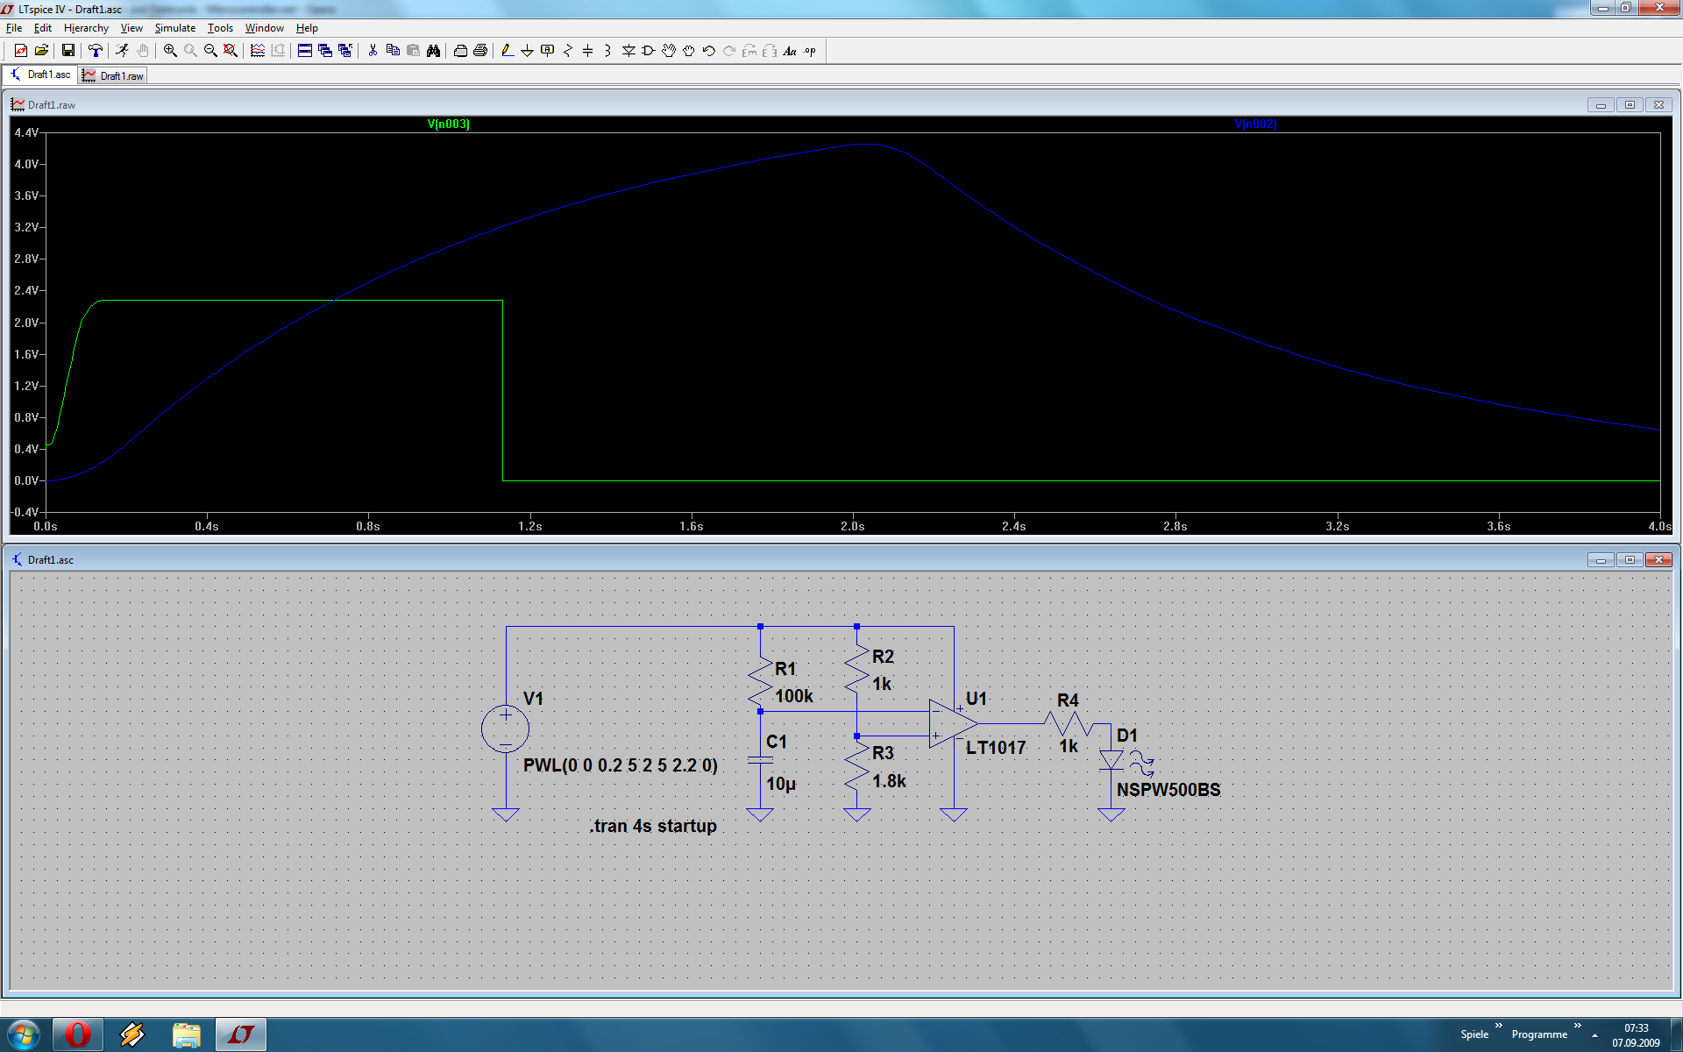Click the C1 10µ value label
This screenshot has height=1052, width=1683.
click(781, 784)
